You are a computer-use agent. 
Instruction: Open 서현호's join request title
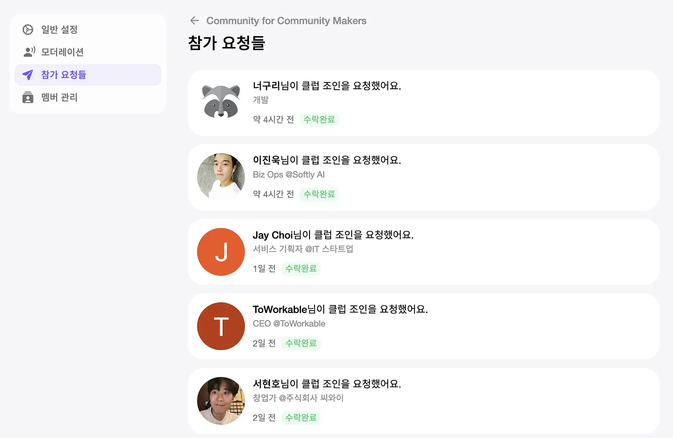[x=327, y=384]
